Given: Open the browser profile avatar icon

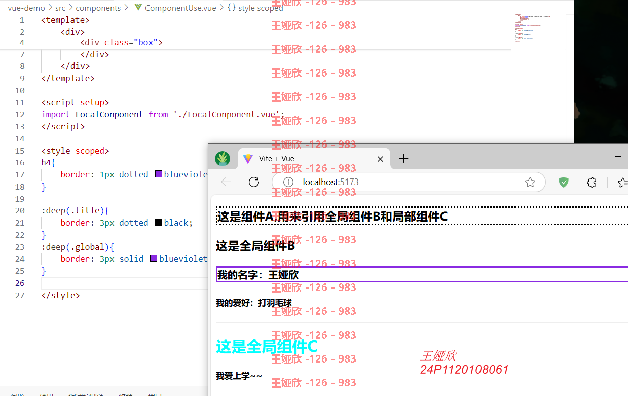Looking at the screenshot, I should [x=223, y=159].
